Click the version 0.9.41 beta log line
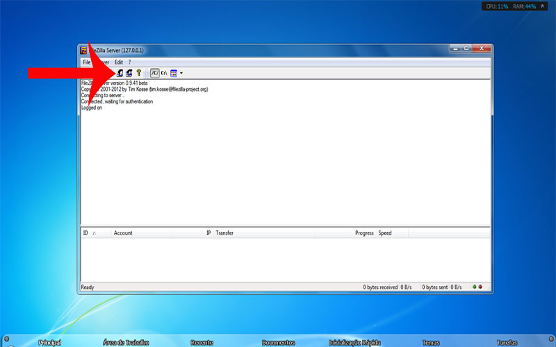Screen dimensions: 556x347 pos(114,83)
